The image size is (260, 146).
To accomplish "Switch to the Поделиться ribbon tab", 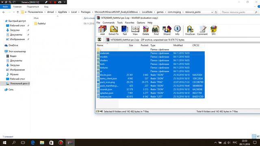I will [x=33, y=6].
